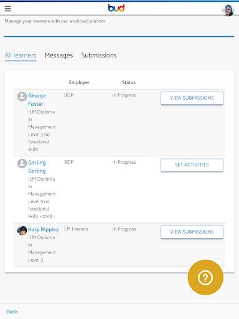View submissions for Katy Rippley
Viewport: 239px width, 319px height.
click(x=192, y=232)
